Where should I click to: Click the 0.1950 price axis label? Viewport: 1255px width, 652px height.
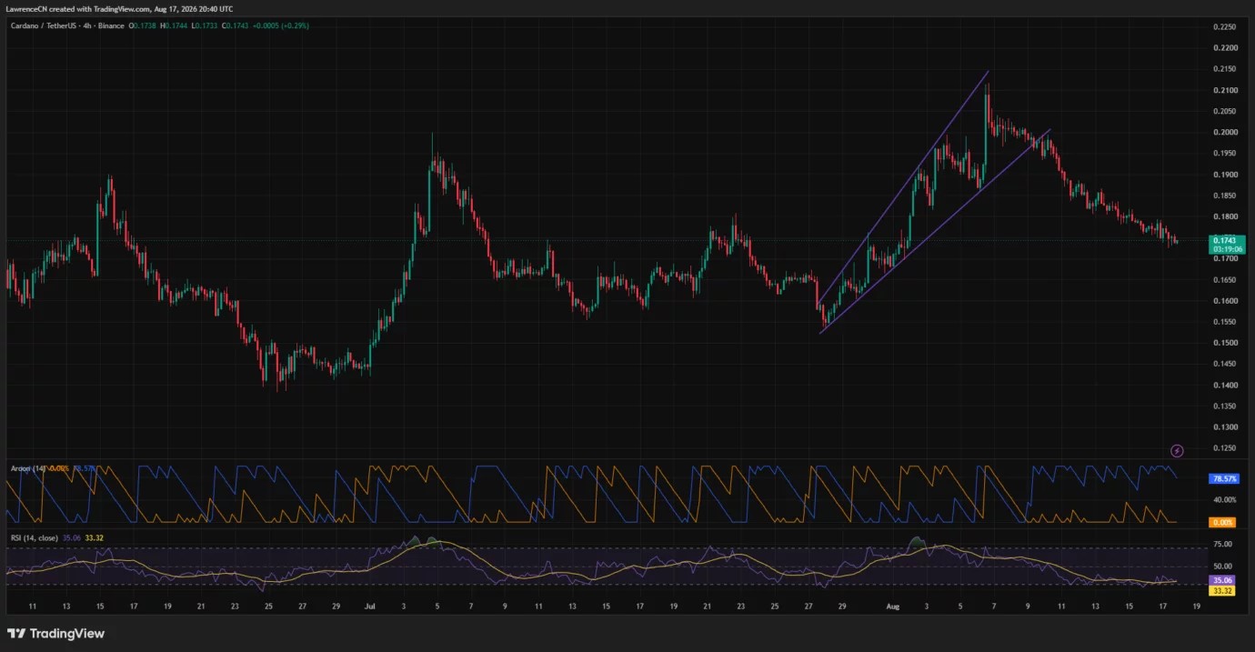[x=1224, y=153]
